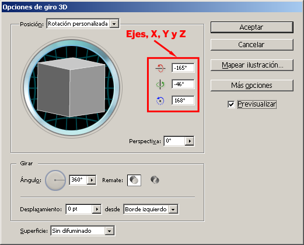304x245 pixels.
Task: Open the Ángulo value arrow
Action: click(x=92, y=180)
